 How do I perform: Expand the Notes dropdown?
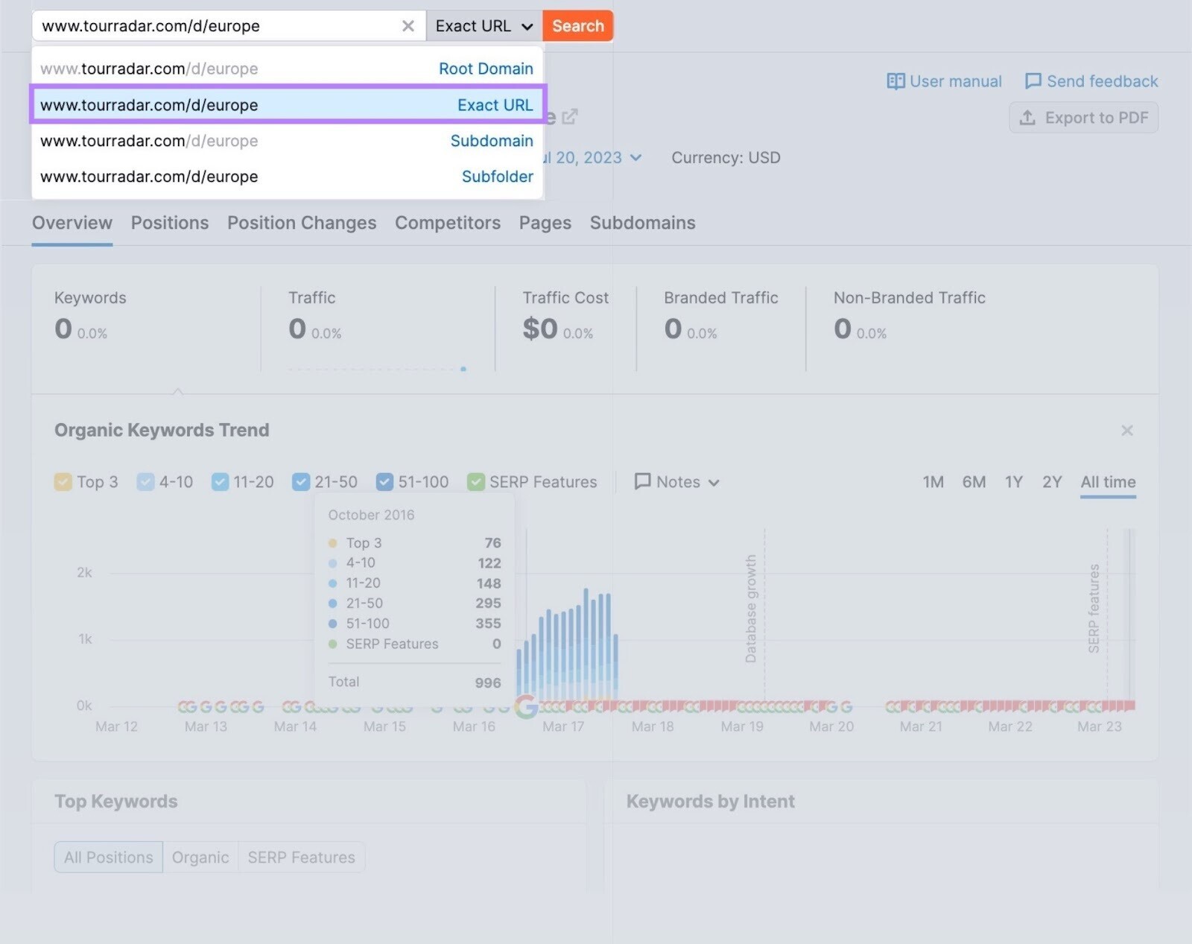pyautogui.click(x=676, y=482)
